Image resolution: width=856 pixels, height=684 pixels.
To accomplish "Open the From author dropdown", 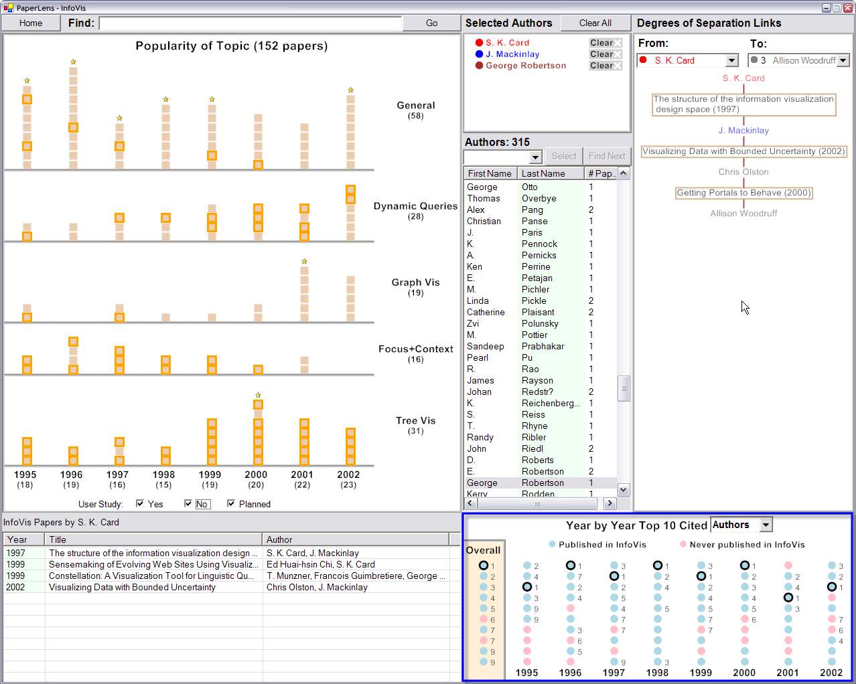I will point(731,61).
